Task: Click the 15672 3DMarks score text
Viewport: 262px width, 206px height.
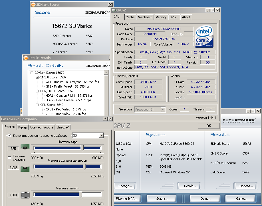Action: coord(72,26)
